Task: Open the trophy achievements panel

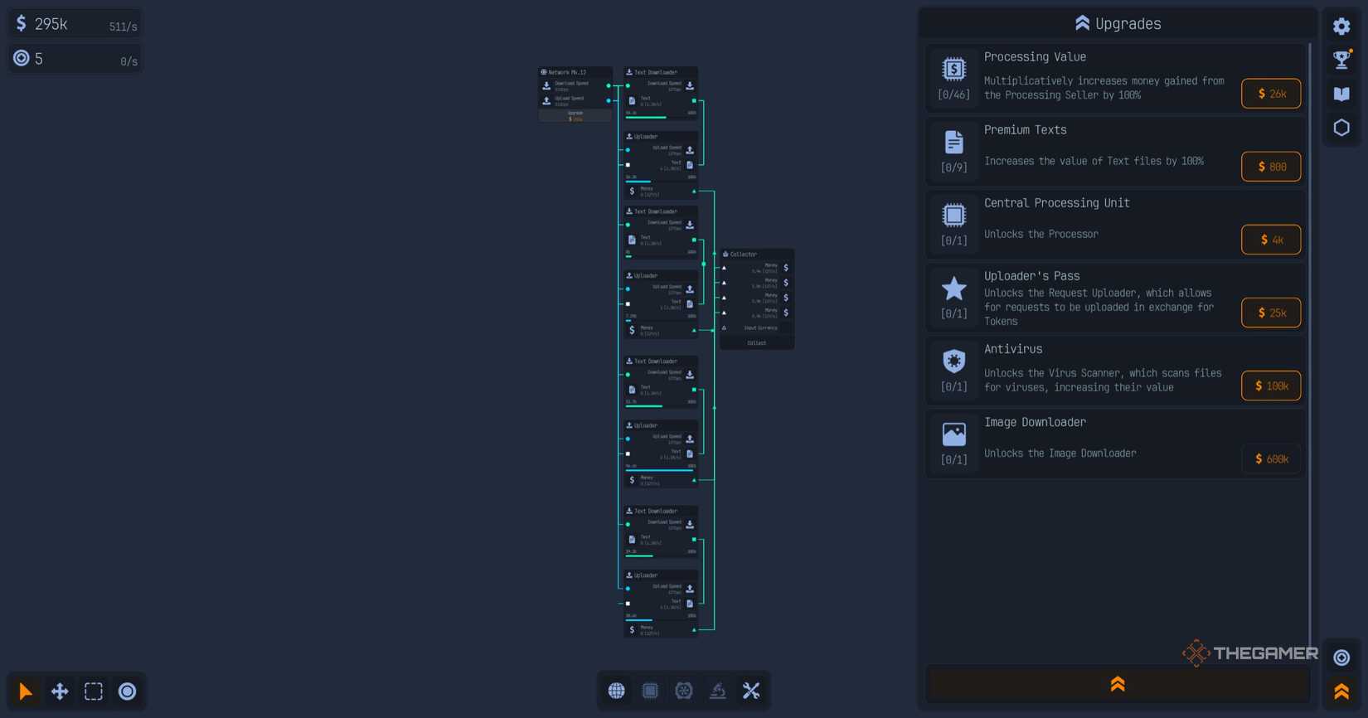Action: click(1341, 60)
